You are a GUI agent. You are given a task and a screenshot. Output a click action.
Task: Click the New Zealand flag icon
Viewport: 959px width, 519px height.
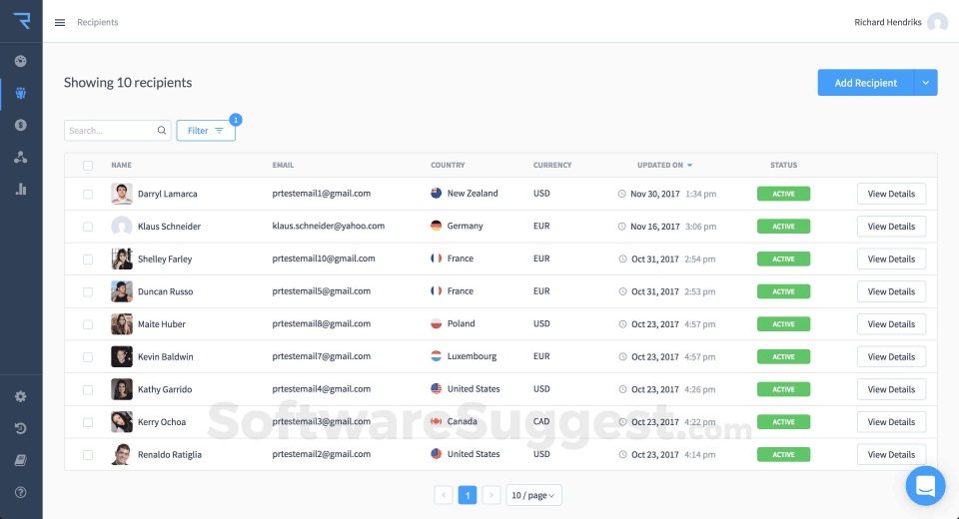[437, 194]
